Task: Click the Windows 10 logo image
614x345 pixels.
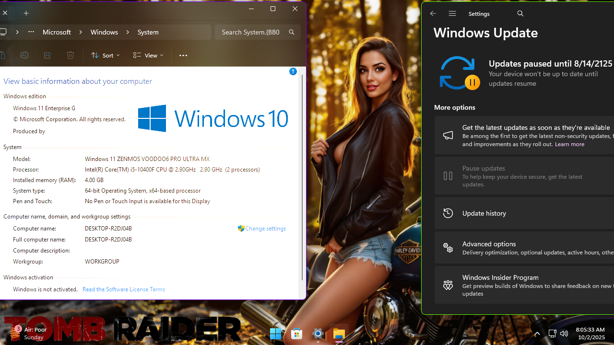Action: pos(213,118)
